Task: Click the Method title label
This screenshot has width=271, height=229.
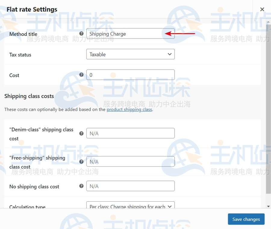Action: [x=23, y=34]
